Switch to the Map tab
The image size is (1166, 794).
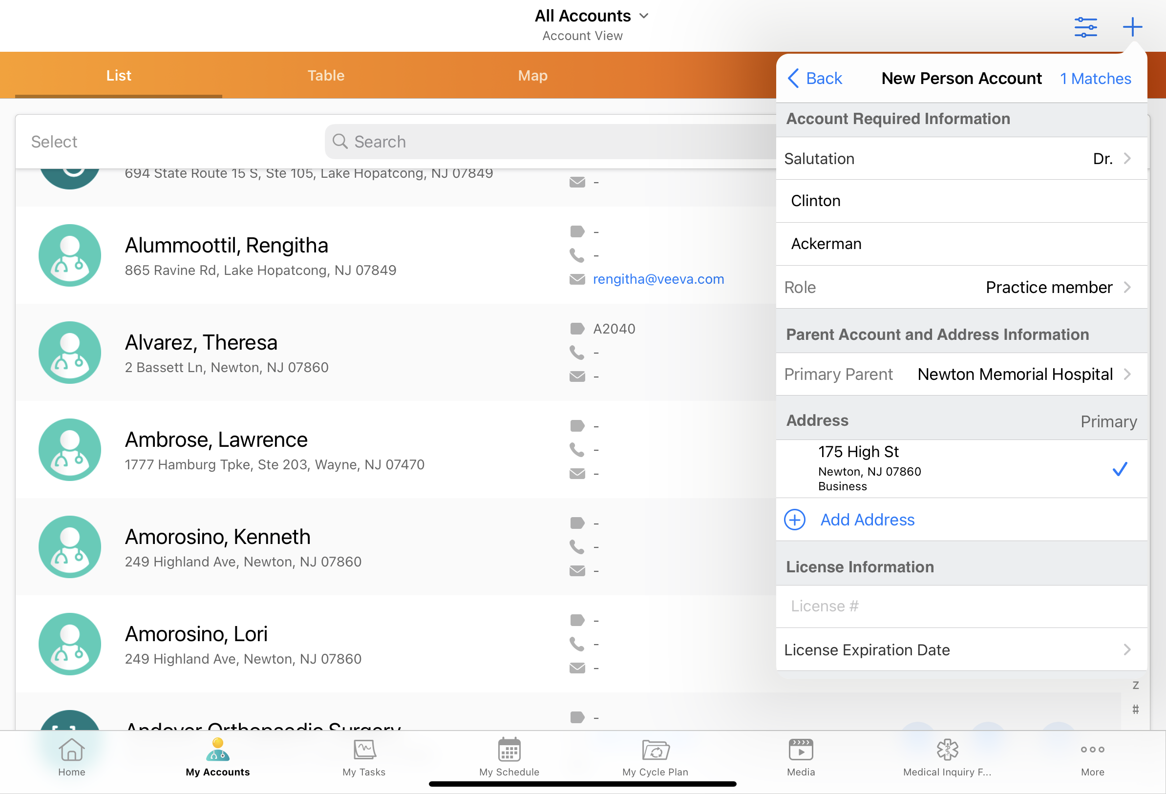coord(532,76)
